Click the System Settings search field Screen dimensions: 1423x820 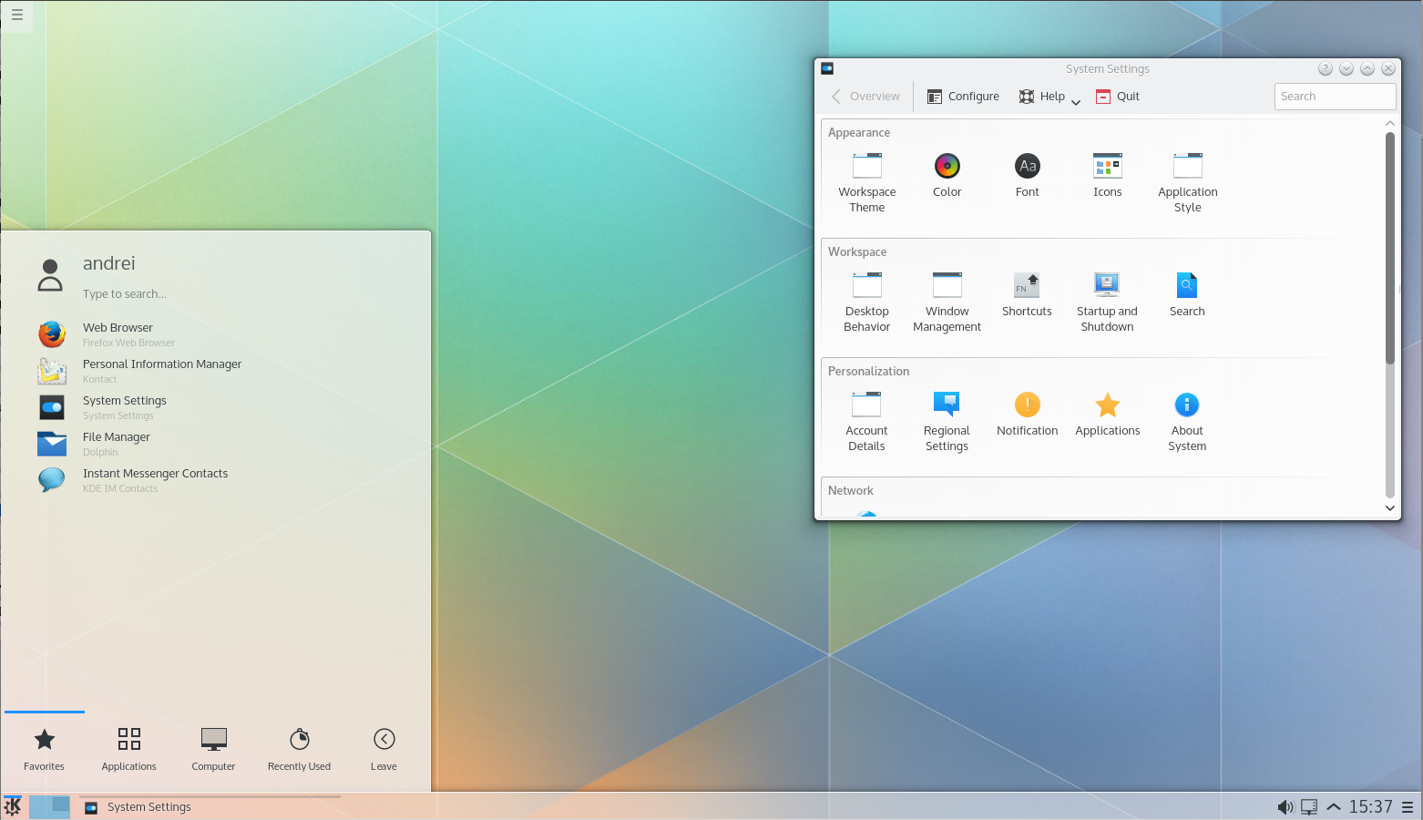(1335, 97)
